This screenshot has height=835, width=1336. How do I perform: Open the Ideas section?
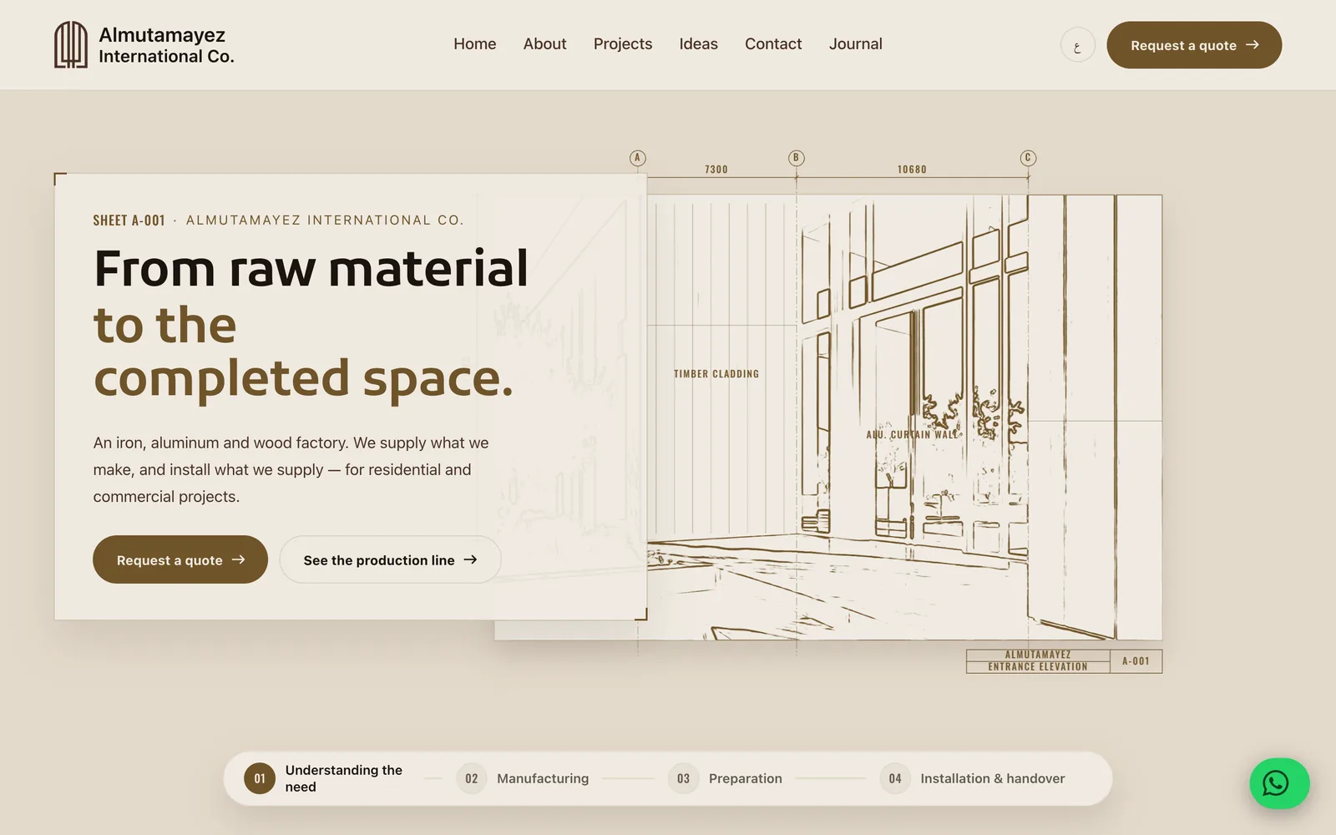pos(698,44)
